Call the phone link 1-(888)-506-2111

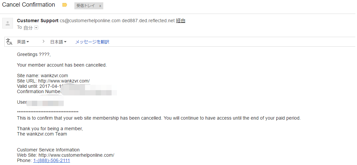[51, 160]
